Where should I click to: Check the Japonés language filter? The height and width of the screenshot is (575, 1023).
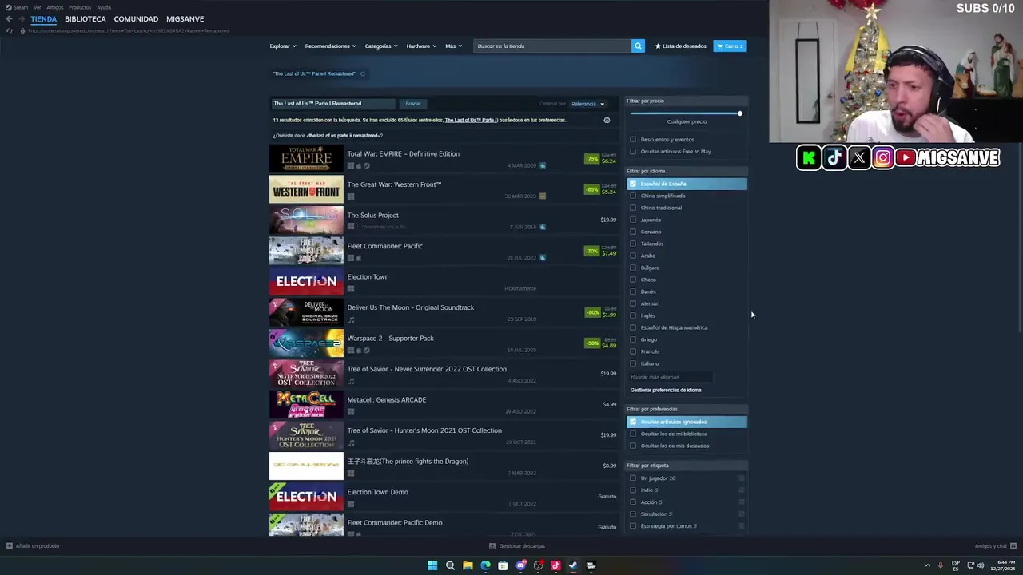(x=633, y=220)
